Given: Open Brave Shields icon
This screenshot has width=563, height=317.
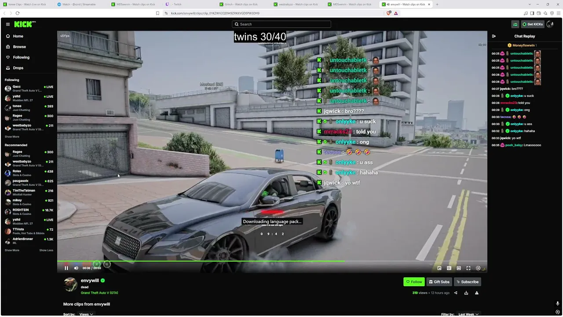Looking at the screenshot, I should [389, 13].
